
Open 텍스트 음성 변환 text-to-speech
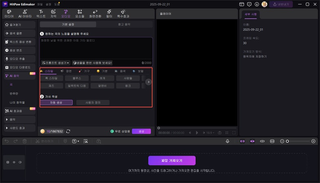click(x=20, y=42)
